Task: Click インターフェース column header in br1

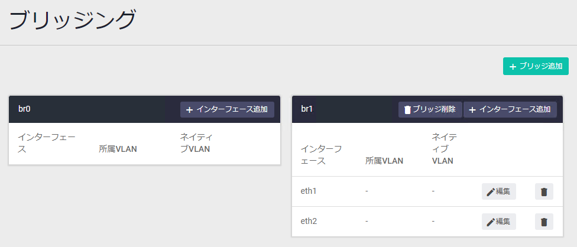Action: [x=322, y=155]
